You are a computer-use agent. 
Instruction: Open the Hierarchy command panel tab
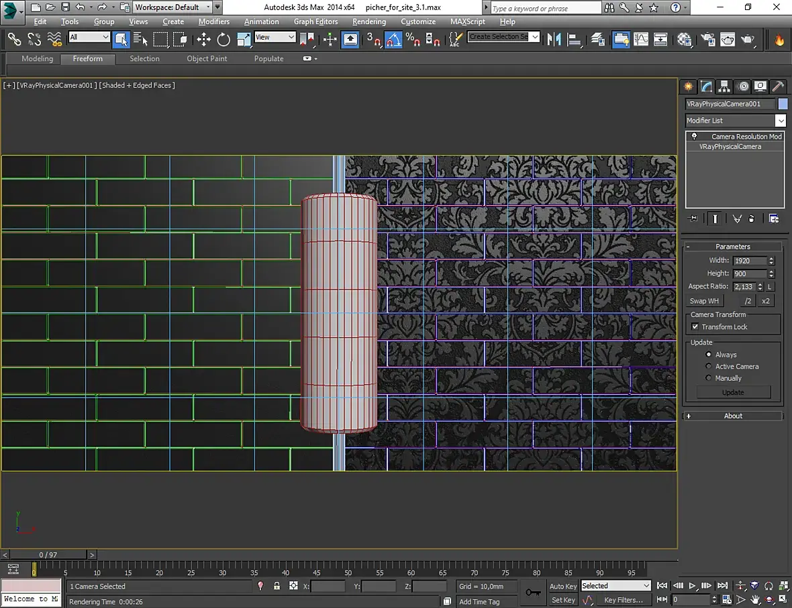(x=724, y=86)
